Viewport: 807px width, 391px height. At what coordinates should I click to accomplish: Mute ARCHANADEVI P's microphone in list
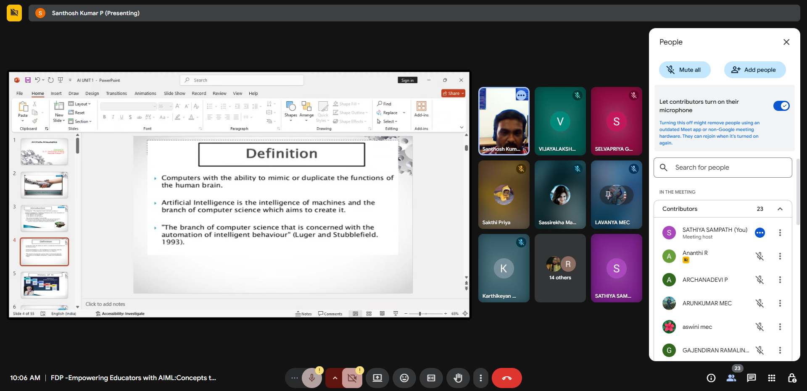[x=760, y=280]
